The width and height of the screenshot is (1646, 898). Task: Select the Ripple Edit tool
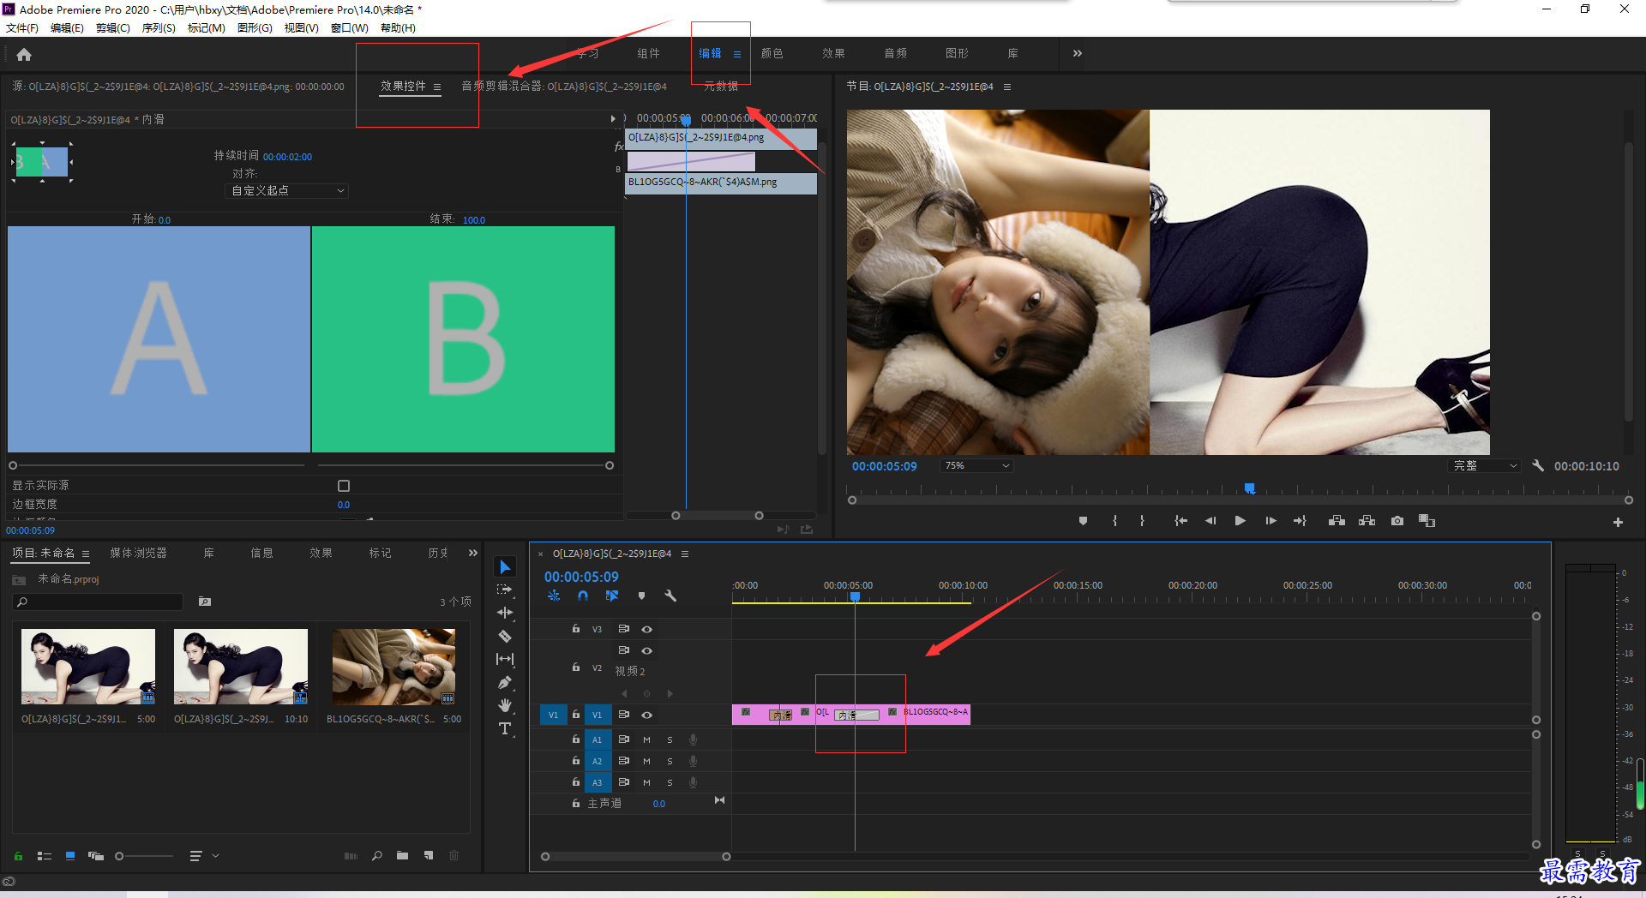click(505, 613)
